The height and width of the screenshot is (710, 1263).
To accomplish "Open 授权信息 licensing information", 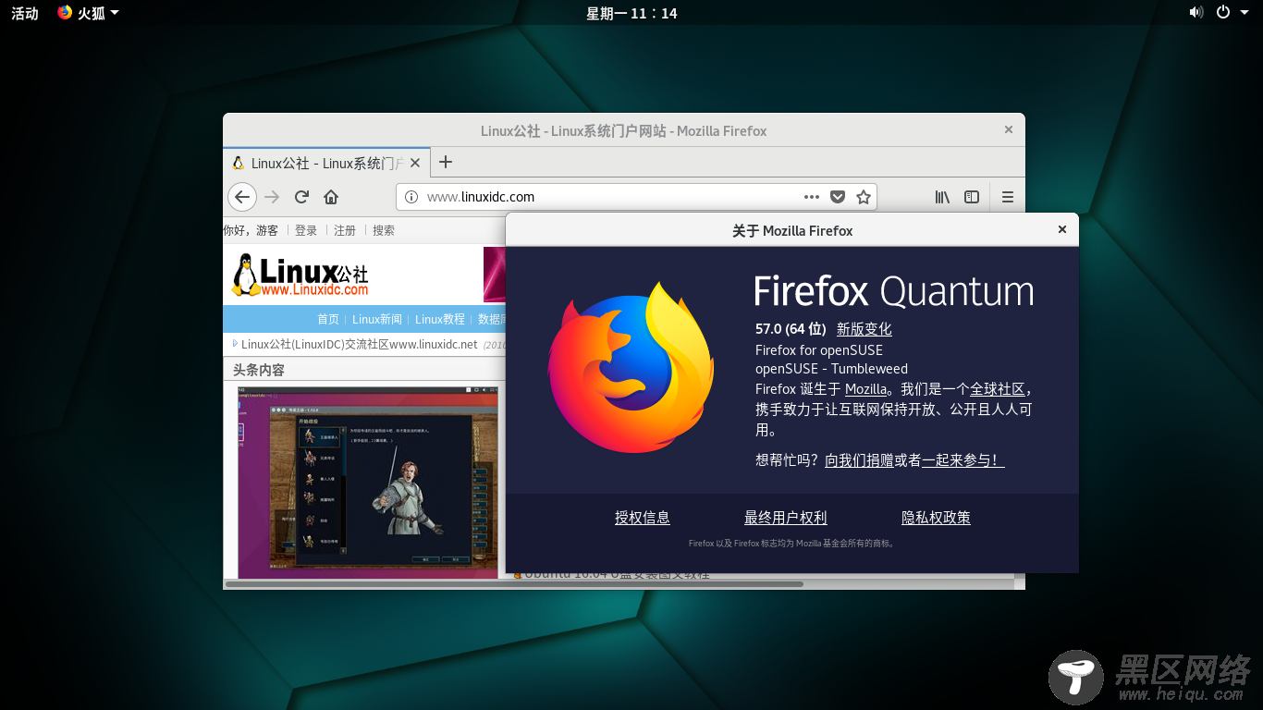I will (x=643, y=518).
